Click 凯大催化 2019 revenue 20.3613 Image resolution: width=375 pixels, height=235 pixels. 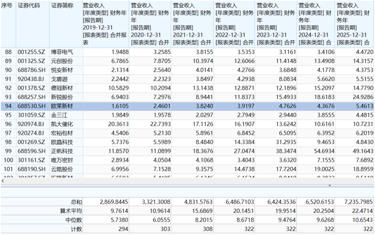118,124
